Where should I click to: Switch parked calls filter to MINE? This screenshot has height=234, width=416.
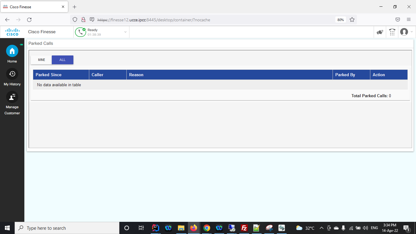[x=41, y=60]
